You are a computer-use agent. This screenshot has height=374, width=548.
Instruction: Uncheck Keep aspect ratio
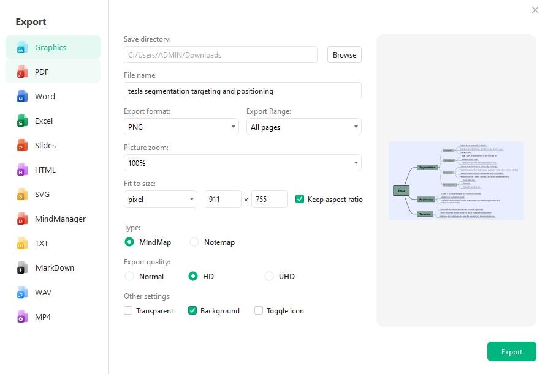coord(300,199)
